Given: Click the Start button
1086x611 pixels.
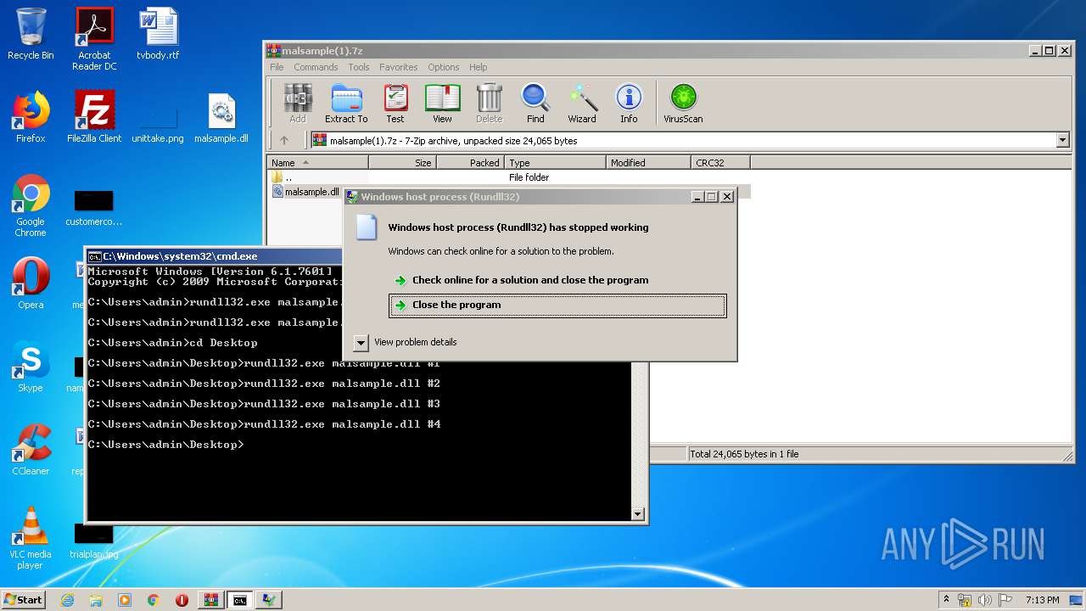Looking at the screenshot, I should 24,599.
